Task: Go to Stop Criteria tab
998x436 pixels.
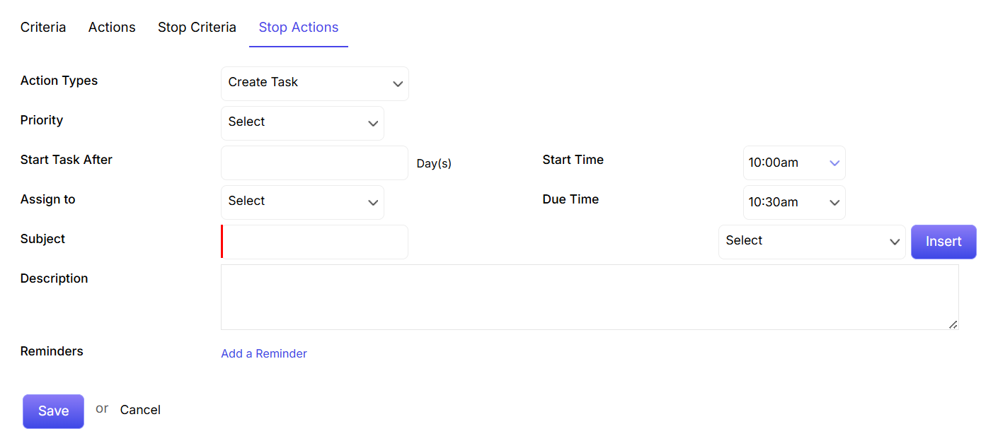Action: pyautogui.click(x=197, y=27)
